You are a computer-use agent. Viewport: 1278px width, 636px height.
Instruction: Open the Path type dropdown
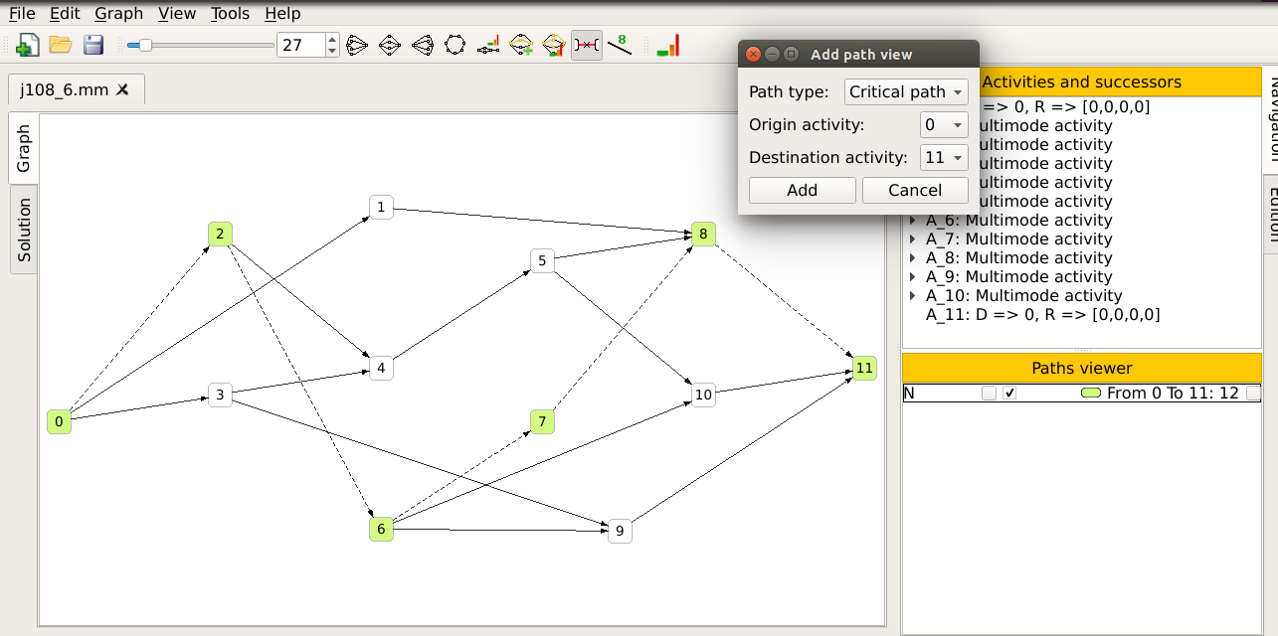(905, 92)
